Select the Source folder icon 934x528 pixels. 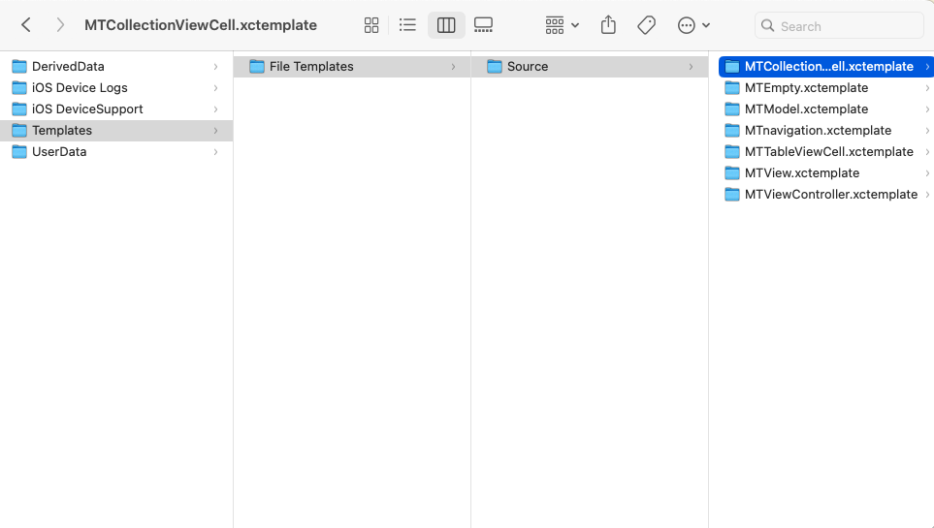(495, 66)
